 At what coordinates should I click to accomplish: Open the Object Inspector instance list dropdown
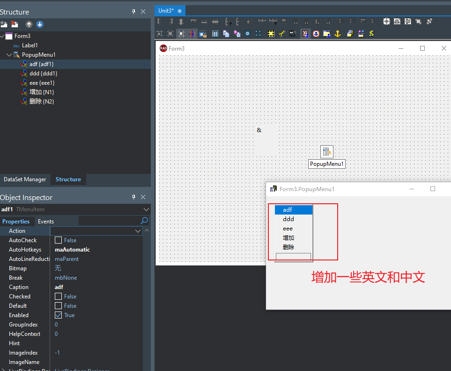[146, 209]
